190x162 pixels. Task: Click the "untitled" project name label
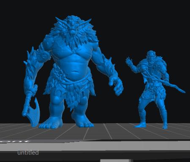coord(28,153)
